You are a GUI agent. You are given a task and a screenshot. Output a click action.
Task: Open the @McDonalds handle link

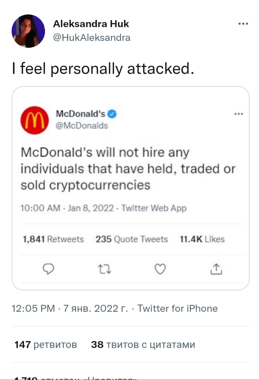coord(82,126)
